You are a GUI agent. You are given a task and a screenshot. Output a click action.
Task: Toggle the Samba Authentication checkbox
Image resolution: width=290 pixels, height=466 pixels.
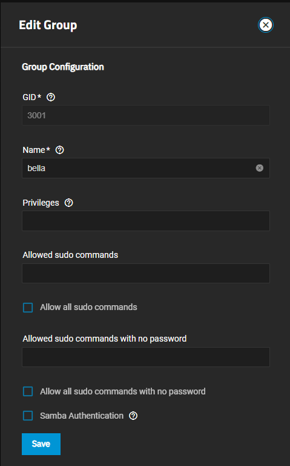click(28, 416)
